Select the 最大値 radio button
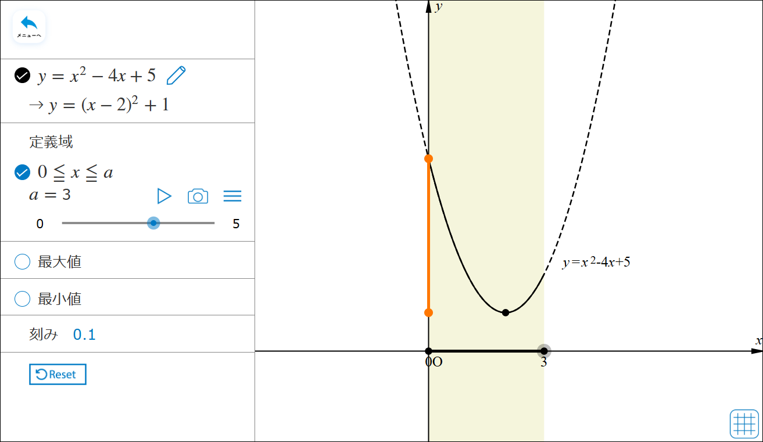This screenshot has width=763, height=442. (22, 262)
